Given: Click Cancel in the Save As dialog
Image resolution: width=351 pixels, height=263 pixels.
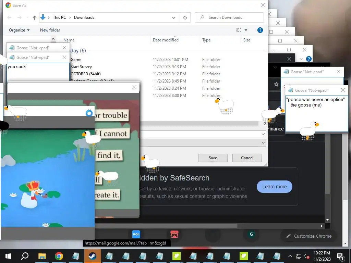Looking at the screenshot, I should pyautogui.click(x=247, y=158).
